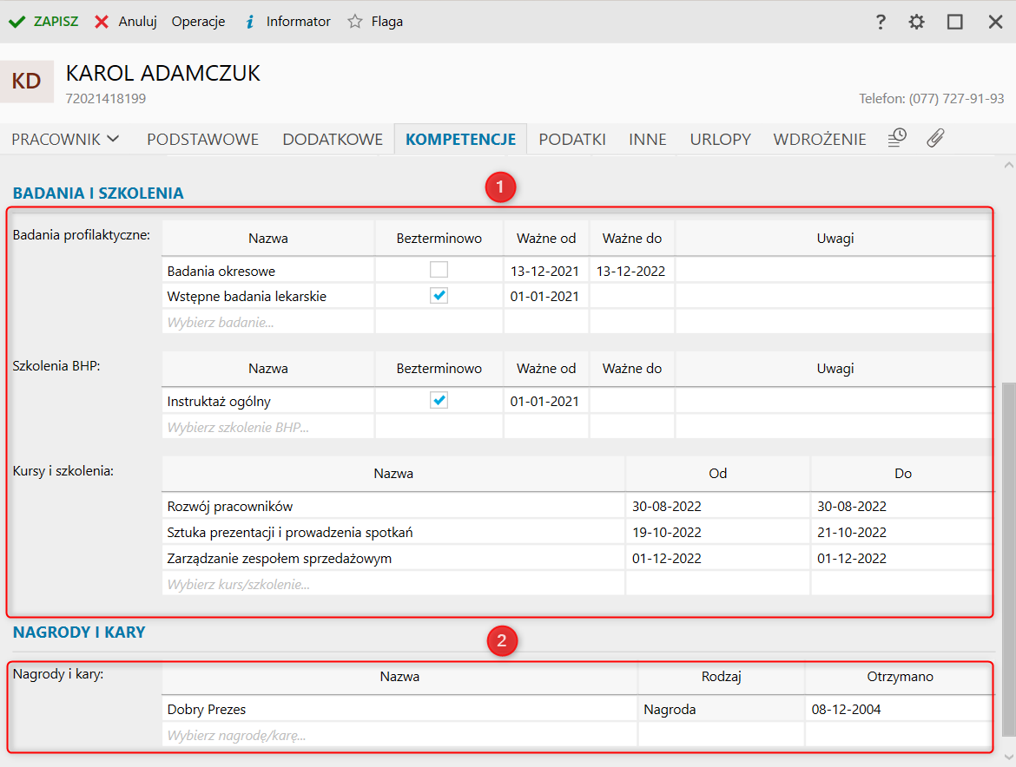Open help question mark icon
Viewport: 1016px width, 767px height.
[881, 22]
